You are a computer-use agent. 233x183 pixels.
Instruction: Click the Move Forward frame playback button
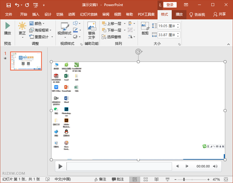click(187, 166)
